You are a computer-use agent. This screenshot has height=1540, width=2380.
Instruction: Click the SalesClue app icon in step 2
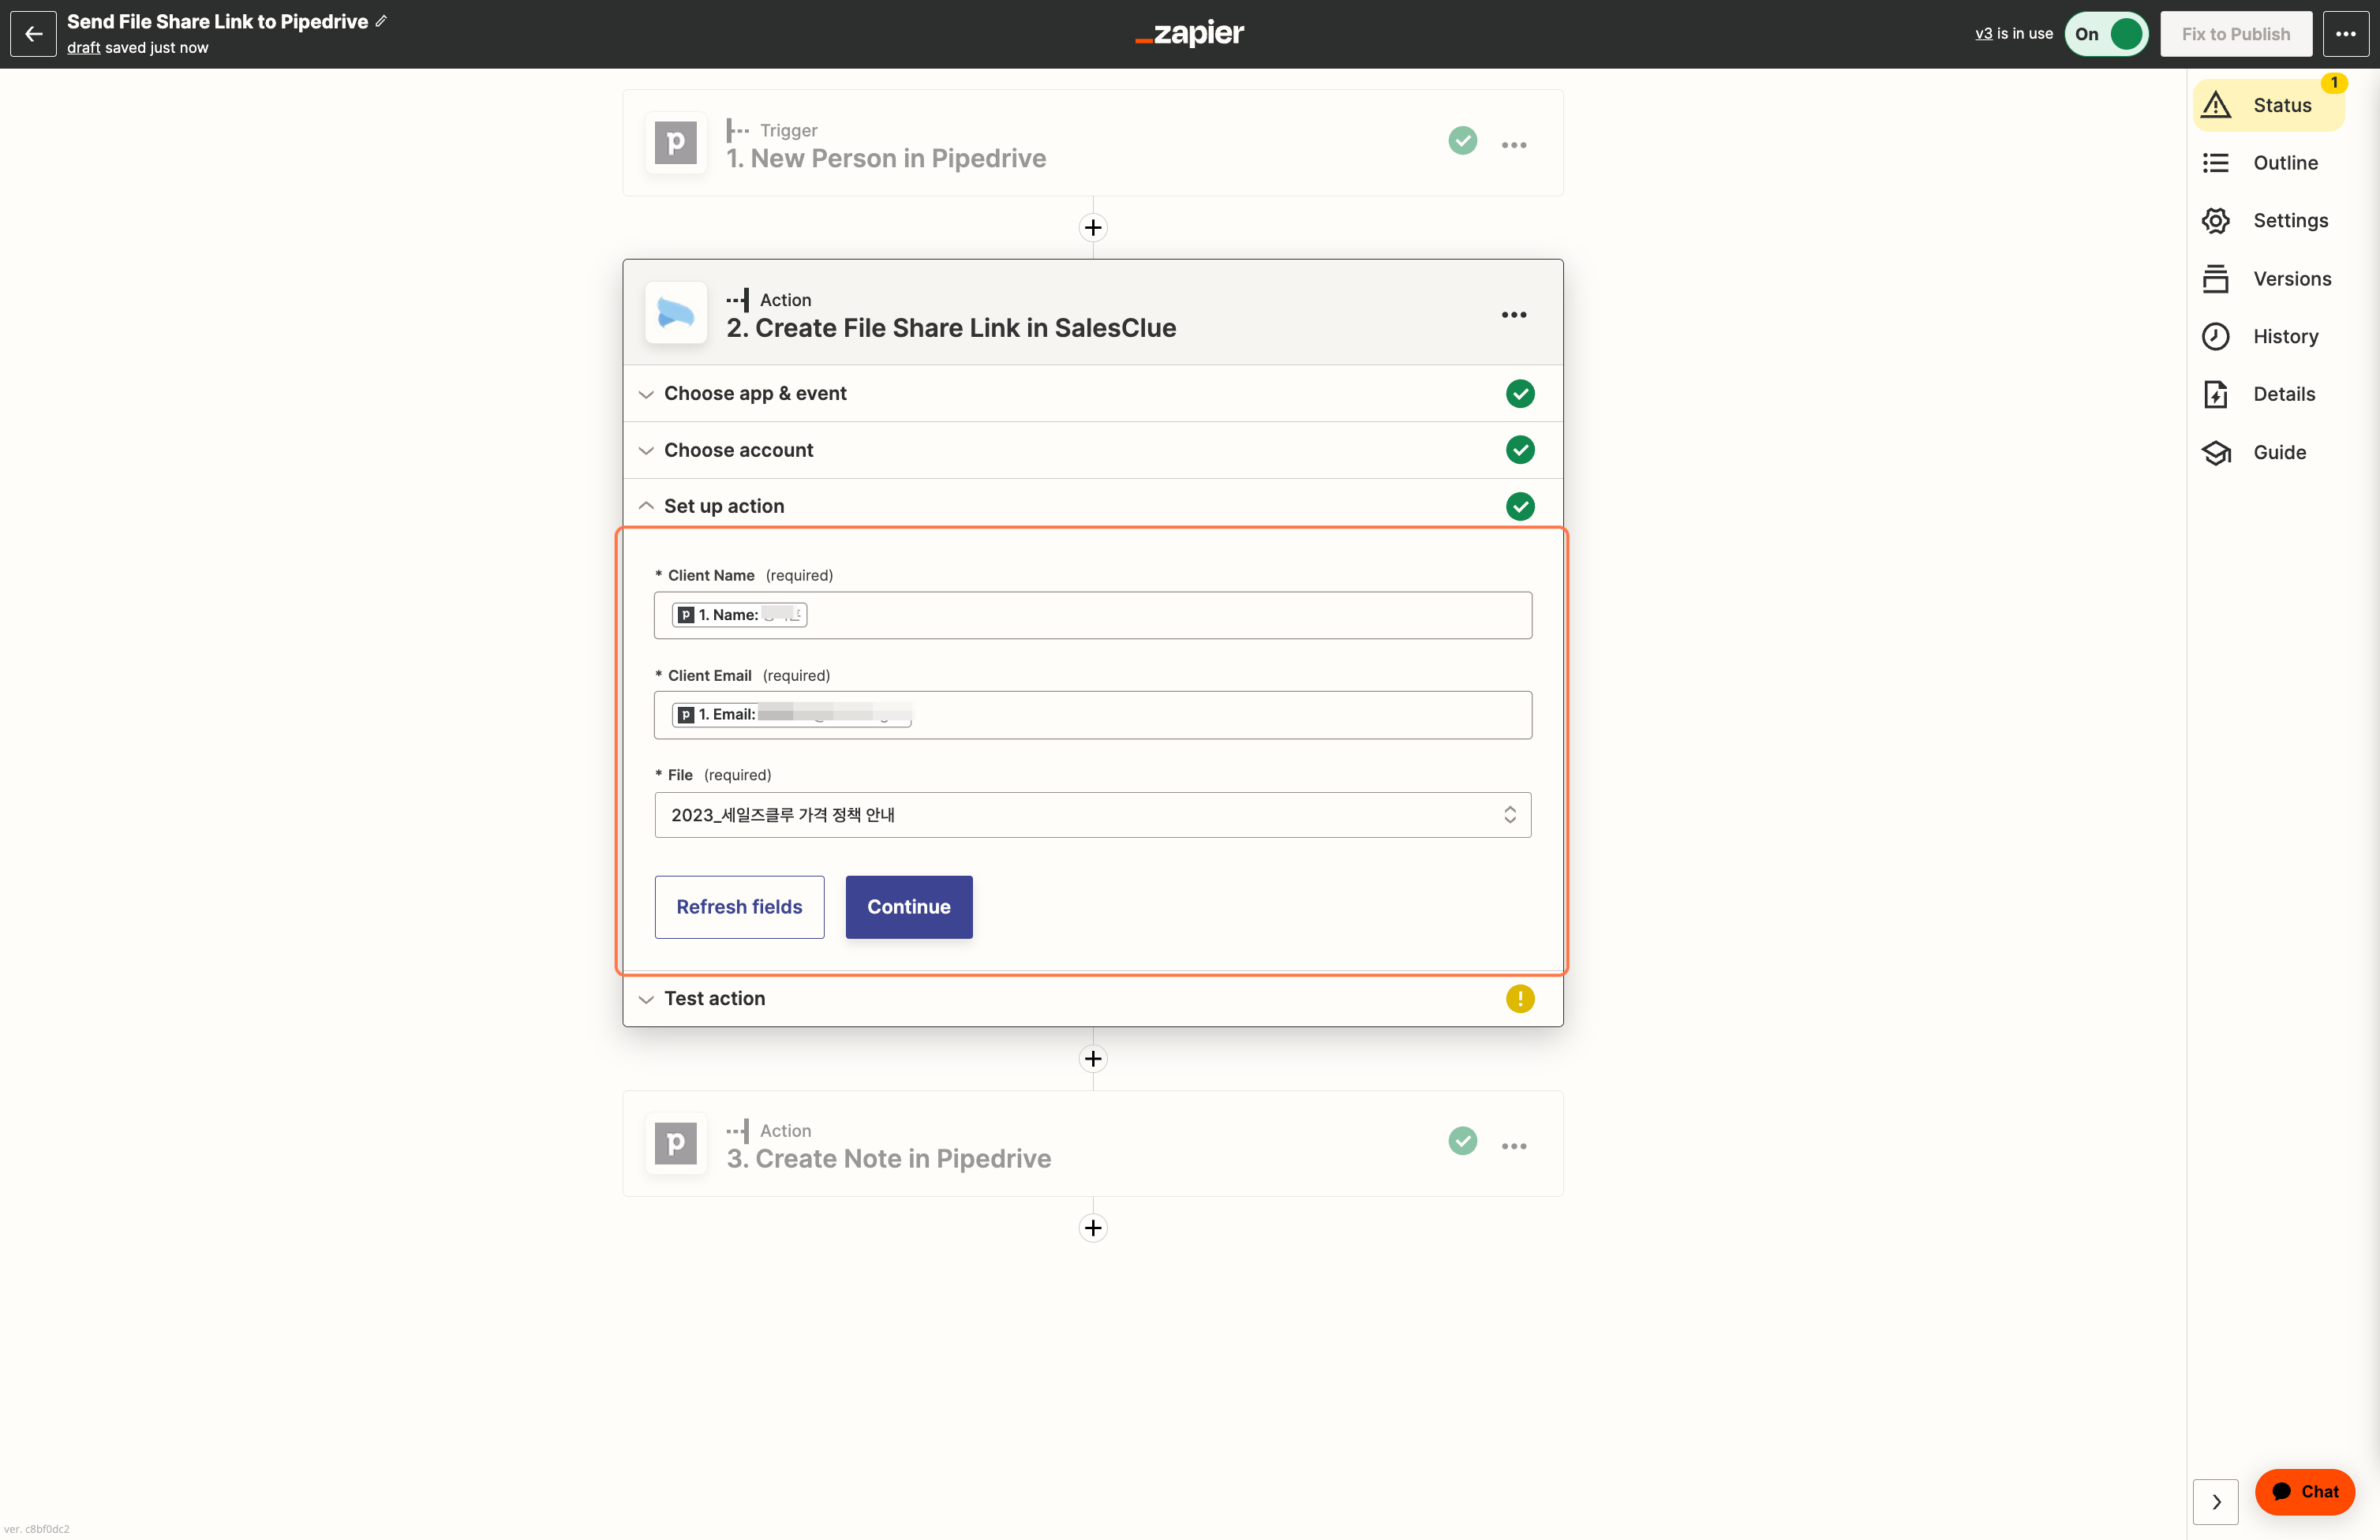click(x=676, y=313)
